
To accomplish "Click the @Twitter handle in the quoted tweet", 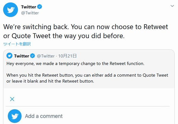I will (45, 56).
